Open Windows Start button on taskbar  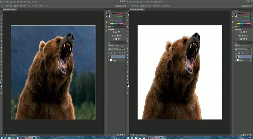coord(1,138)
